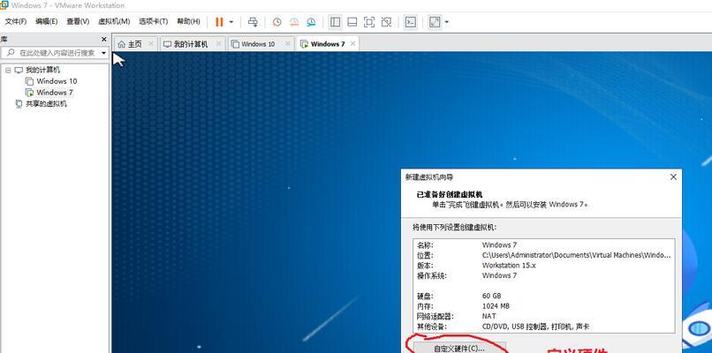Click the VMware Workstation title bar icon
The height and width of the screenshot is (353, 712).
4,5
